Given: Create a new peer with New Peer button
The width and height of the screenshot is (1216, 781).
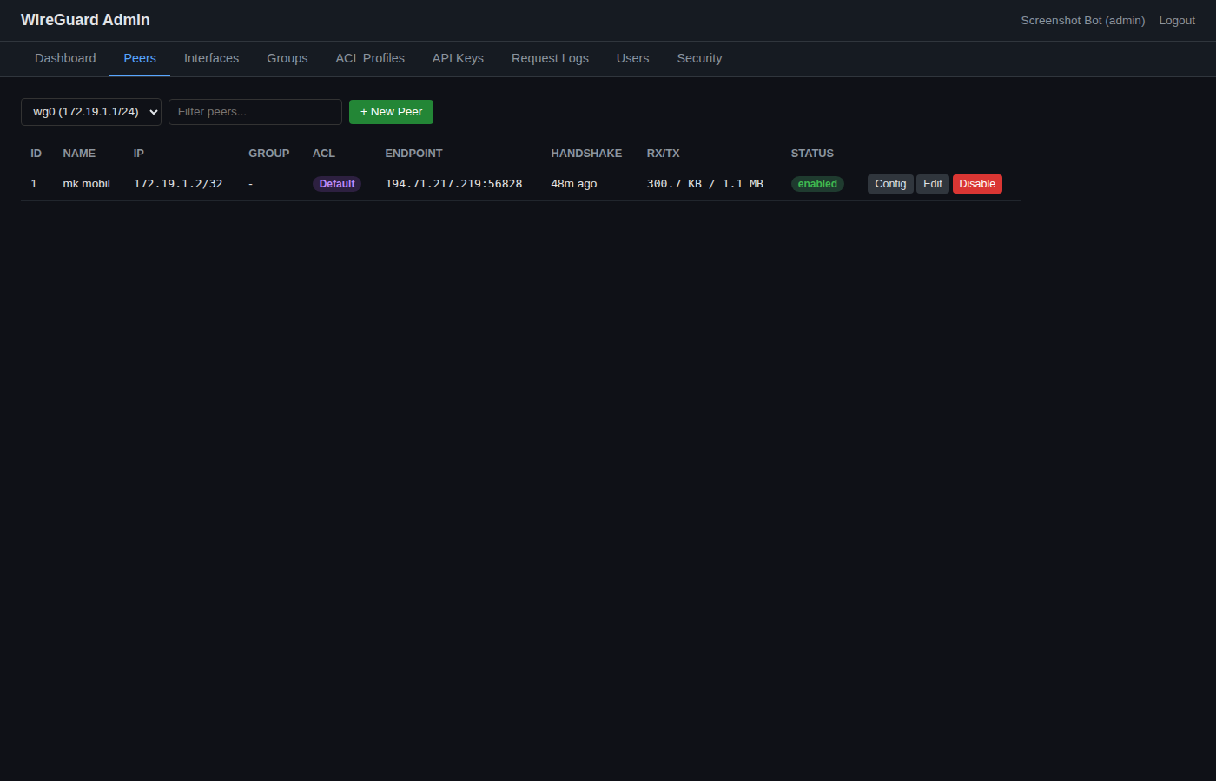Looking at the screenshot, I should (391, 111).
